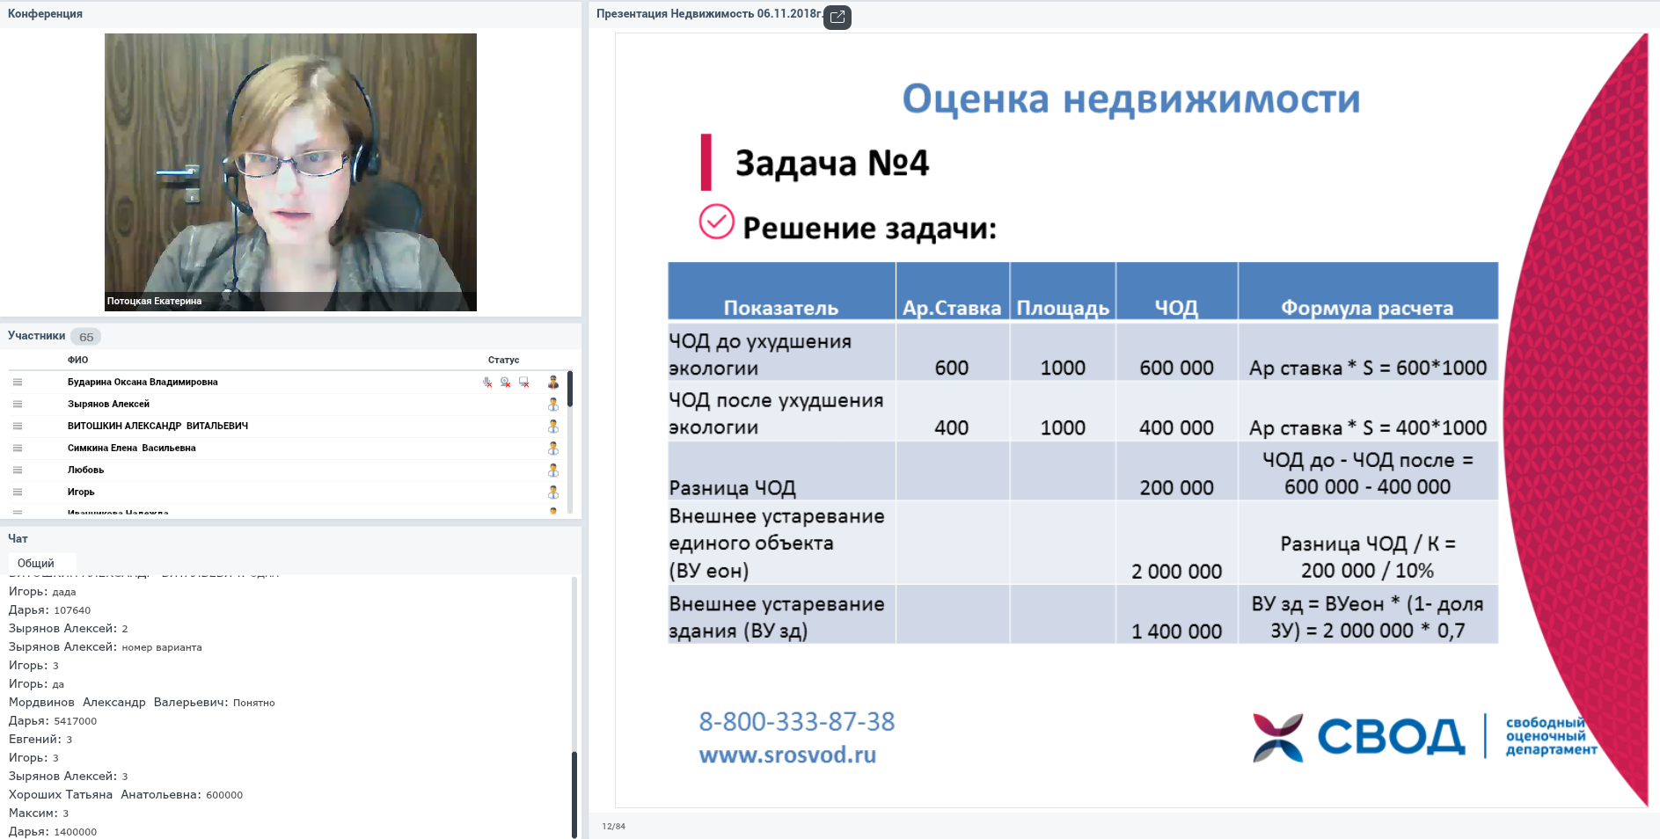This screenshot has width=1660, height=839.
Task: Click the Конференция panel title
Action: point(45,13)
